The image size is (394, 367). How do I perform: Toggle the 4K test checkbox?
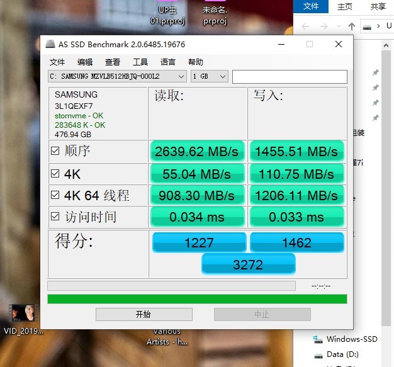pos(55,174)
